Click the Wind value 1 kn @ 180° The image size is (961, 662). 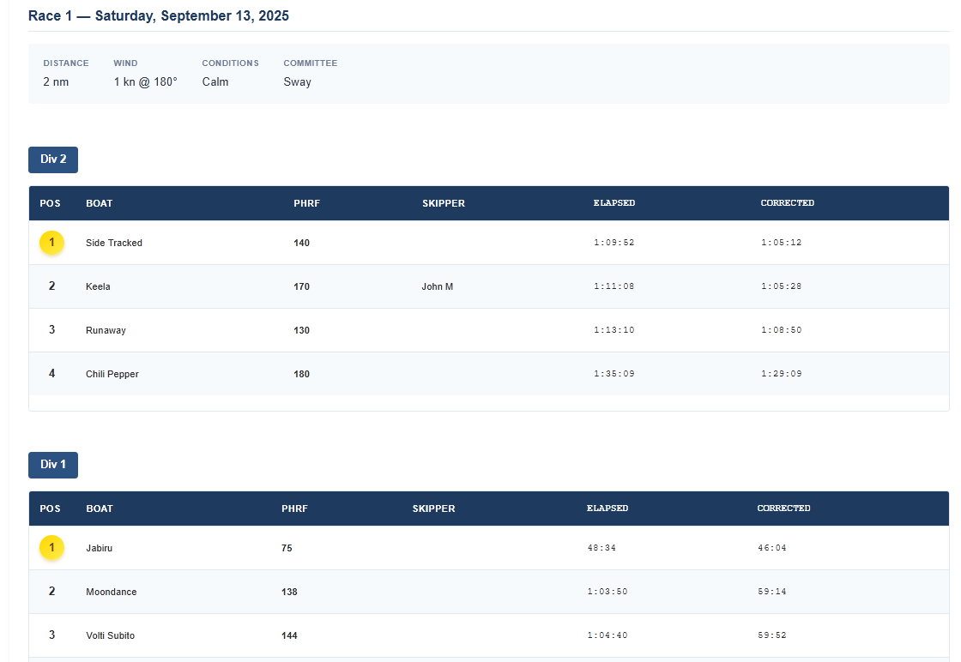pos(145,82)
